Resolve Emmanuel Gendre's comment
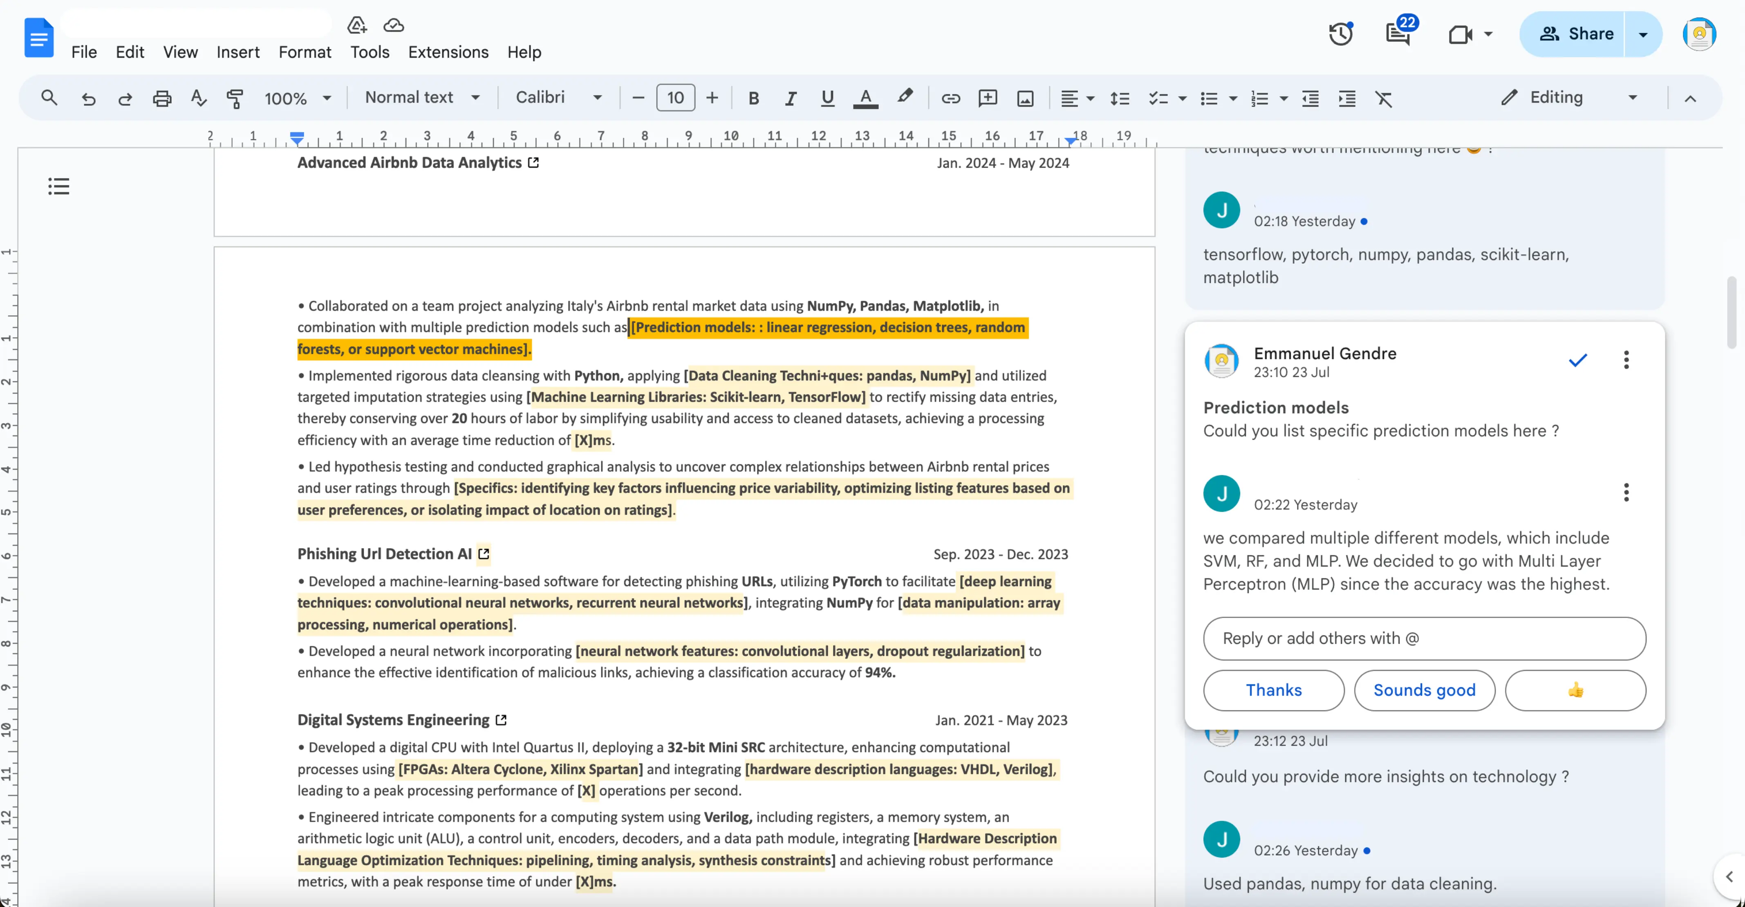The image size is (1745, 907). pos(1578,360)
